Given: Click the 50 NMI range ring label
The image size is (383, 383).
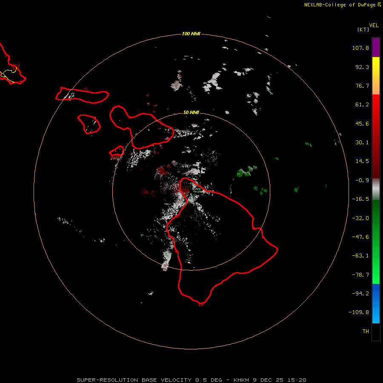Looking at the screenshot, I should tap(191, 112).
